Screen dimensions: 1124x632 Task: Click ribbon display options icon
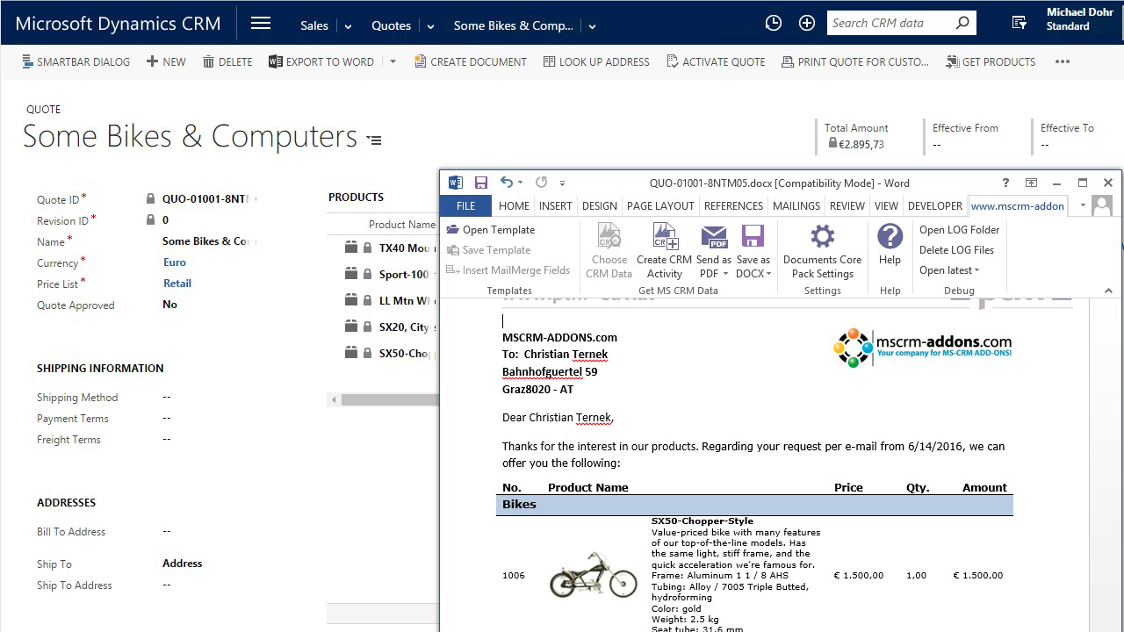(1032, 183)
